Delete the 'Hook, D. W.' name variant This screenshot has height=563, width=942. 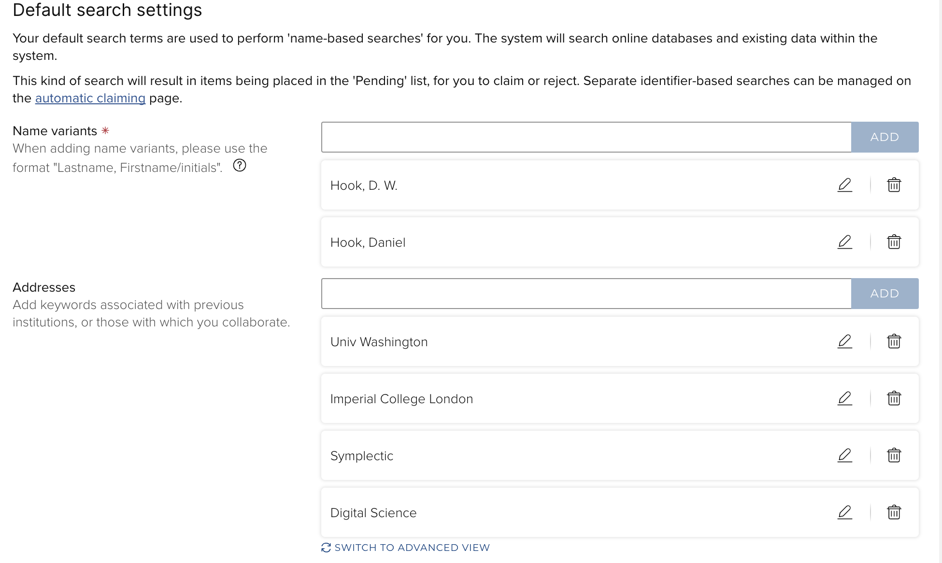[x=894, y=185]
